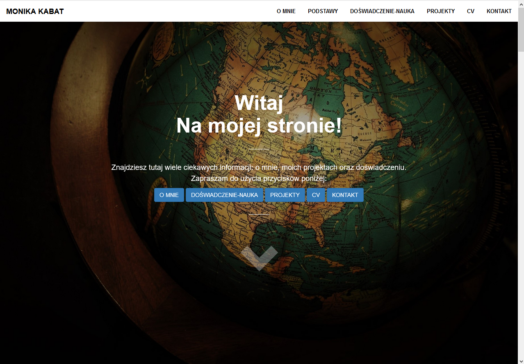The image size is (524, 364).
Task: Click the vertical scrollbar thumb
Action: click(x=521, y=29)
